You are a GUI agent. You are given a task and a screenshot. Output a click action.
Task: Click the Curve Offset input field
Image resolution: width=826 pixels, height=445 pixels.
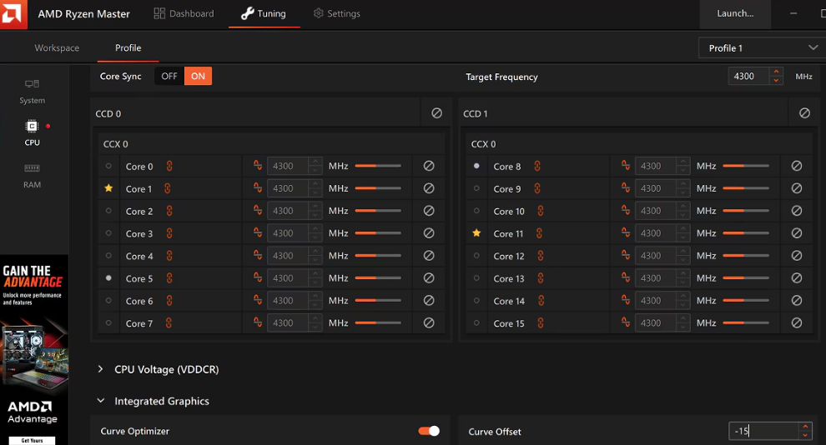(x=764, y=432)
